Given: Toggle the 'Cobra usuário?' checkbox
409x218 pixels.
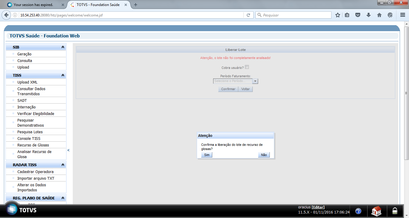Looking at the screenshot, I should pyautogui.click(x=247, y=67).
